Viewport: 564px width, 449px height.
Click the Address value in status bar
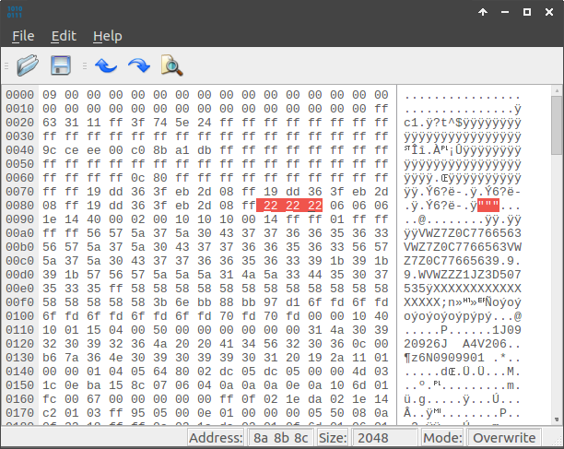tap(281, 438)
